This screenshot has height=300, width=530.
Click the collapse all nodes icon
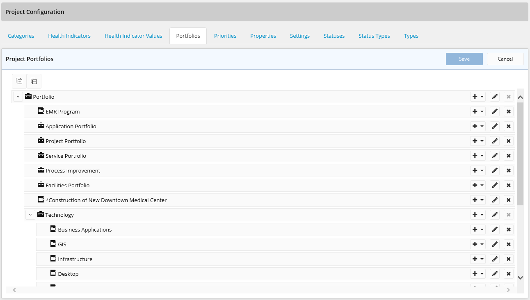[x=34, y=81]
